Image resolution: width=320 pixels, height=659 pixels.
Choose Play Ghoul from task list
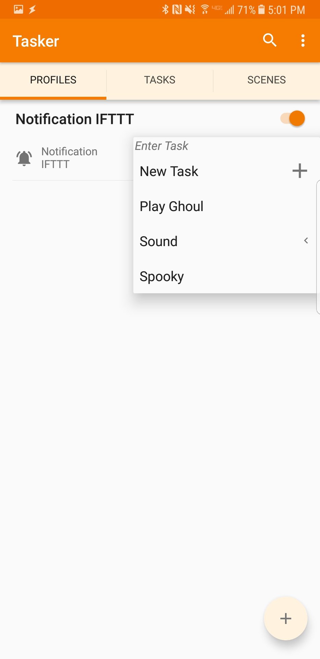[172, 207]
